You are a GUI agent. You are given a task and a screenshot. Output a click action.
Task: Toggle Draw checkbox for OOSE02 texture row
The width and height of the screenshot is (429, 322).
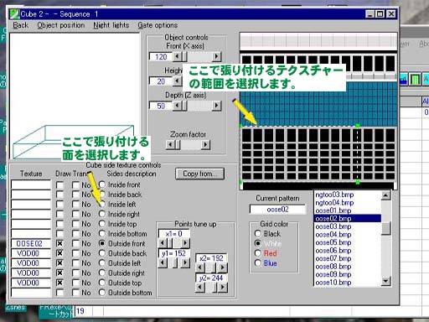pos(59,243)
